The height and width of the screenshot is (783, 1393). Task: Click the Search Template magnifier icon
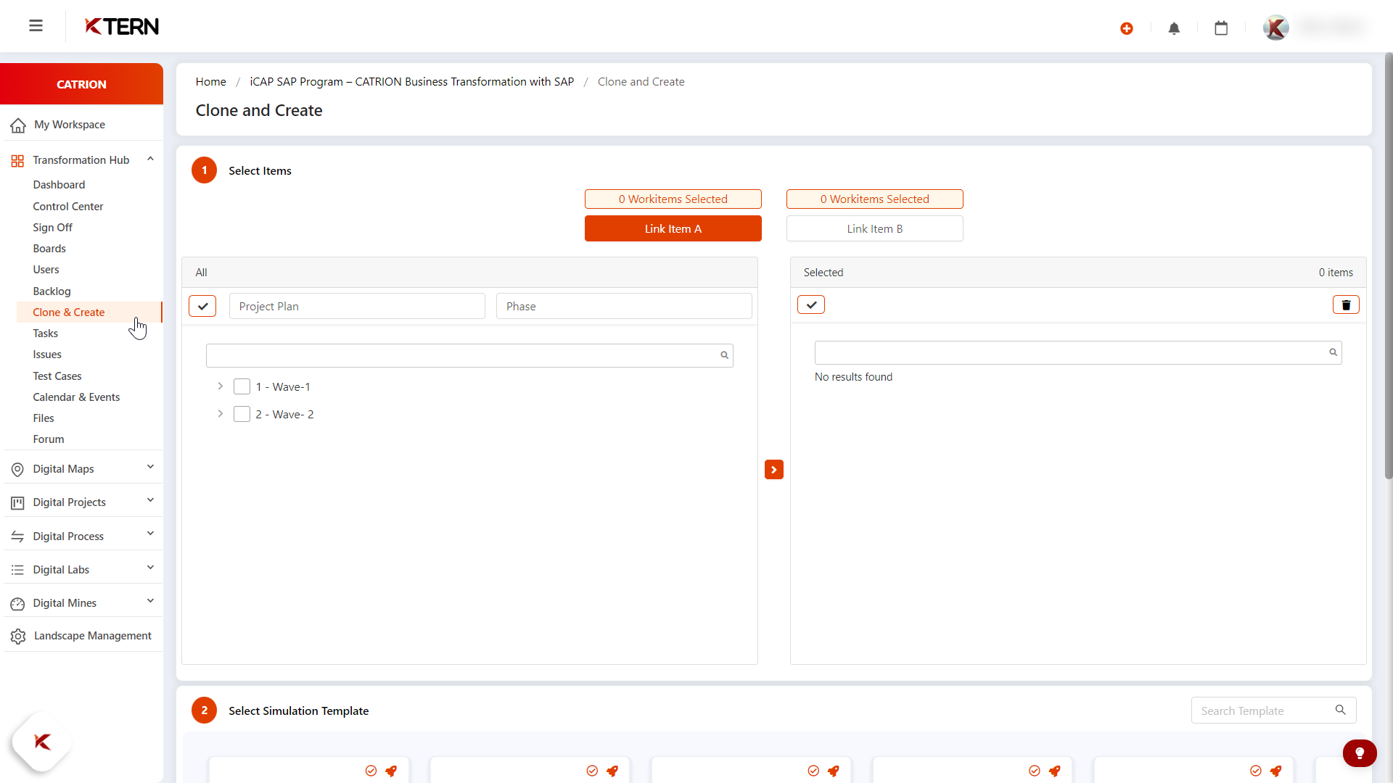click(x=1341, y=710)
